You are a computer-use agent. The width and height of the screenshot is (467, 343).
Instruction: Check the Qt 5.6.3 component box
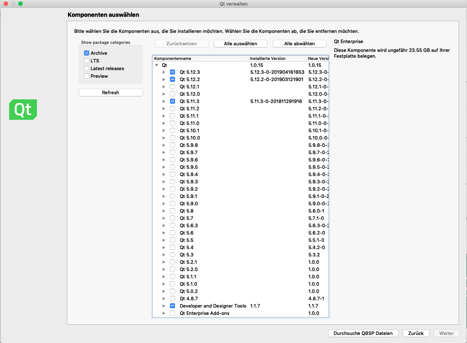click(172, 225)
